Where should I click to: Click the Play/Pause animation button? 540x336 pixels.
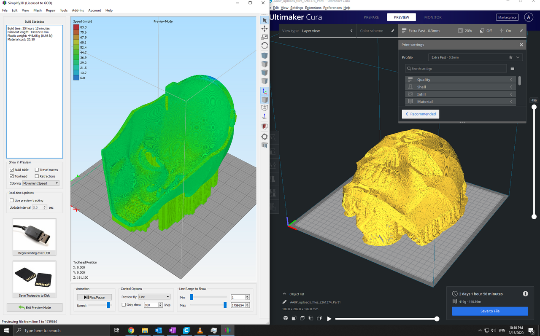click(94, 297)
